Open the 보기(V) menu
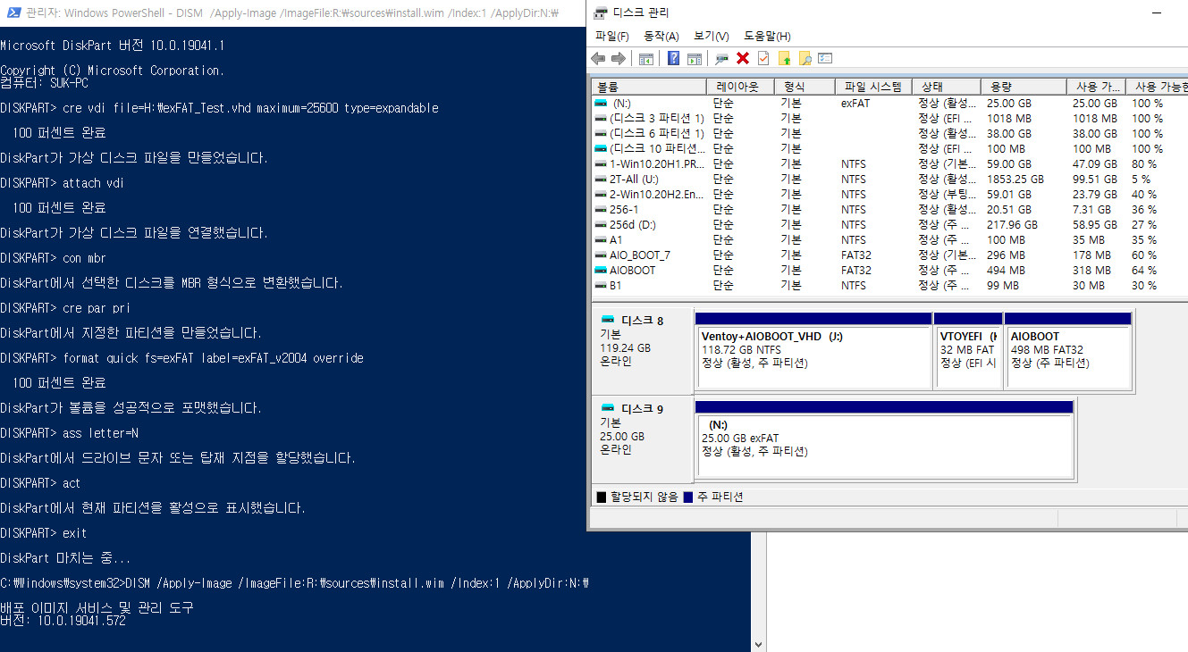The height and width of the screenshot is (652, 1188). click(712, 36)
